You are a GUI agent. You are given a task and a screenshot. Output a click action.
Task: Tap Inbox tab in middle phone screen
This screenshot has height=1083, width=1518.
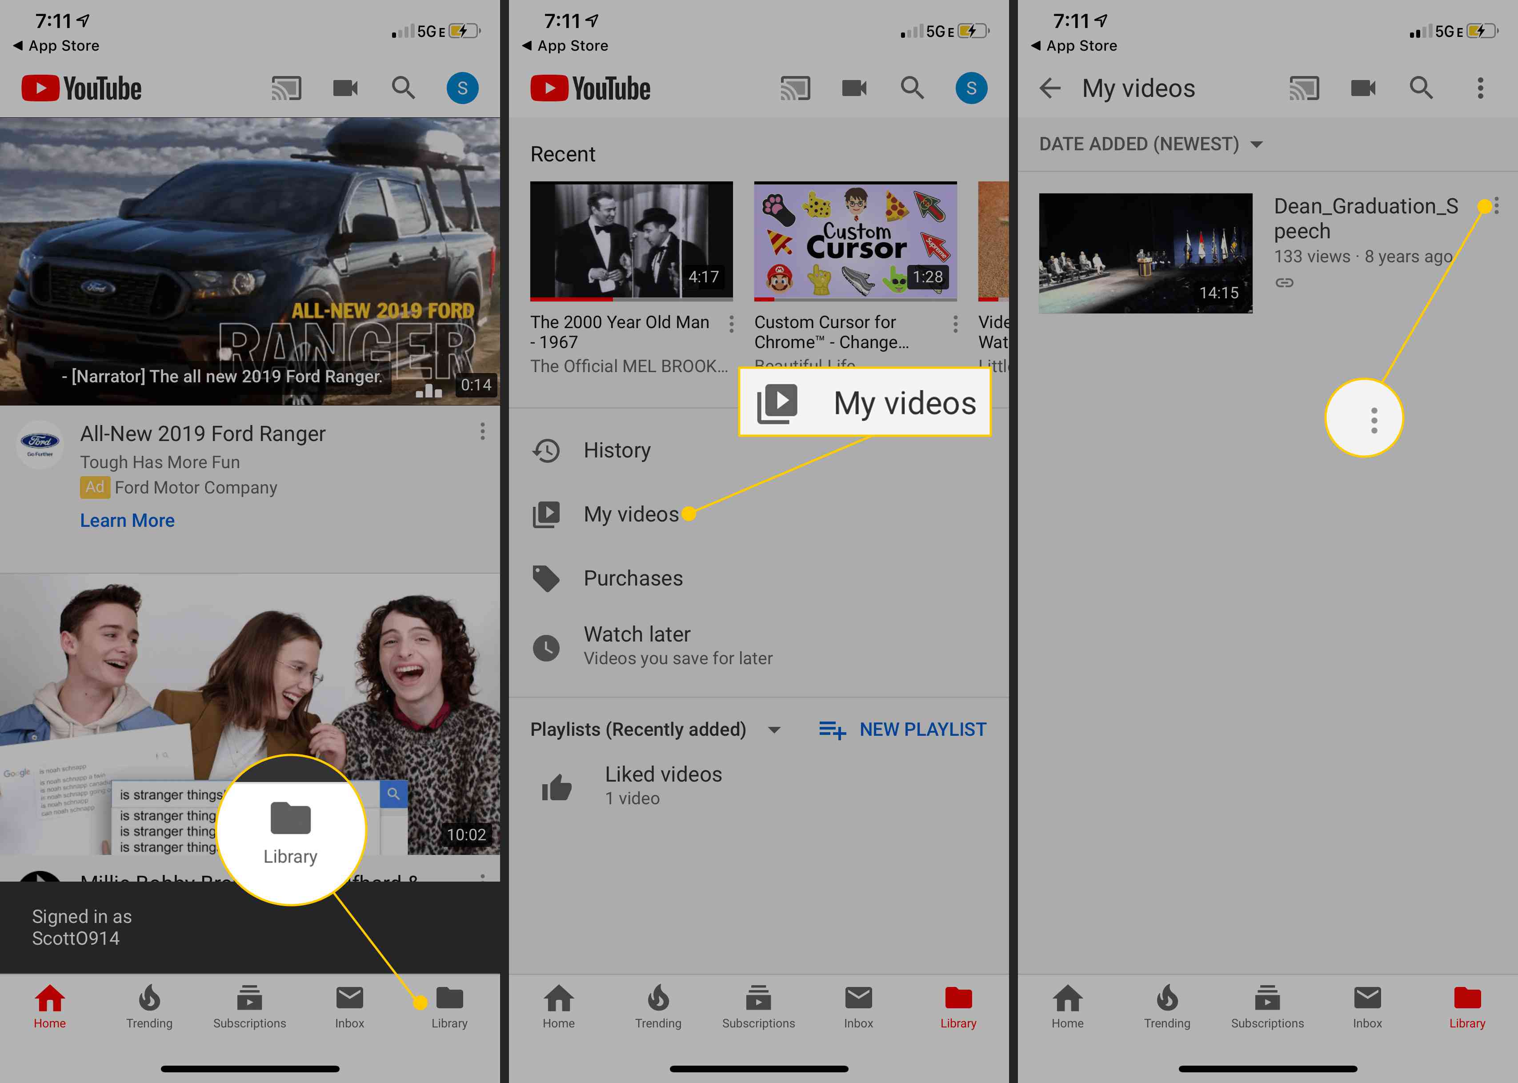click(x=859, y=1007)
